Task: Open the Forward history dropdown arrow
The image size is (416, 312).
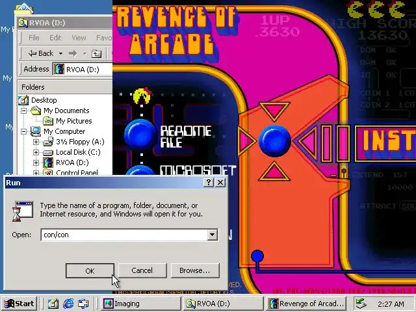Action: click(84, 53)
